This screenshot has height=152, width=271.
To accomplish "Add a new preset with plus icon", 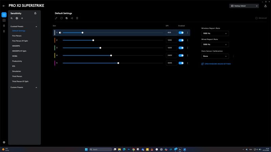I will tap(22, 18).
